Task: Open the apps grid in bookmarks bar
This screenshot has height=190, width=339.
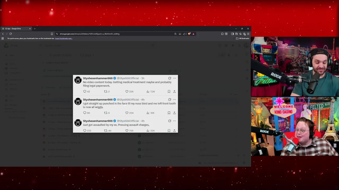Action: [x=3, y=39]
